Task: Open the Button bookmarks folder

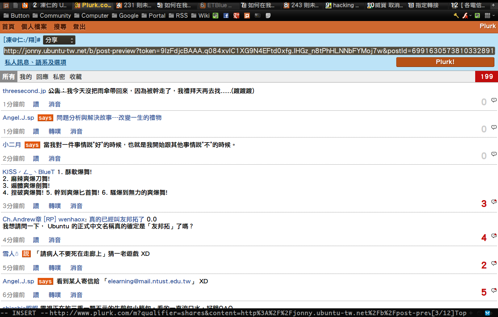Action: 16,16
